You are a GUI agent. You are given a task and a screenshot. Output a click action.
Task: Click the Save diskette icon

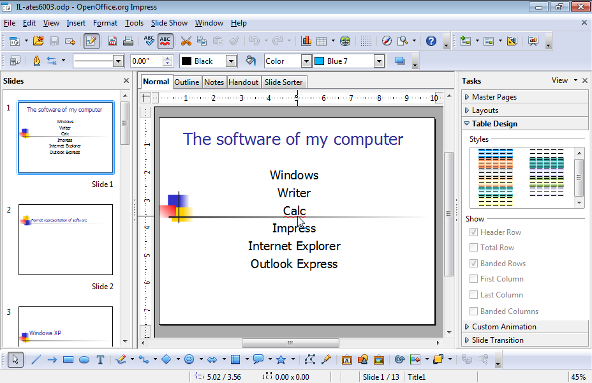tap(54, 41)
